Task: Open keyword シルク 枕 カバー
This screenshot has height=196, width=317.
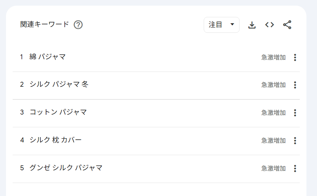Action: pos(56,140)
